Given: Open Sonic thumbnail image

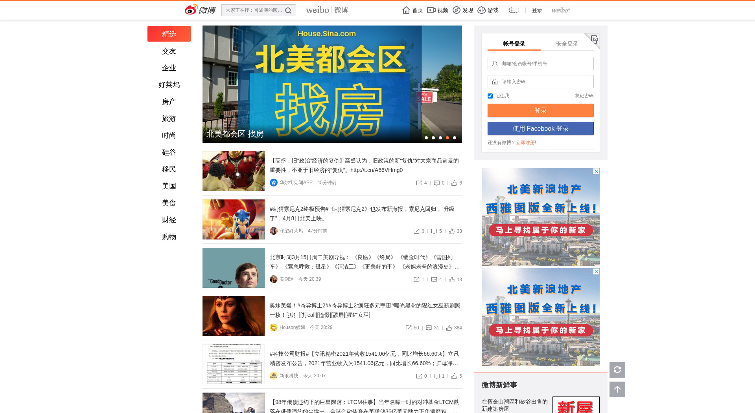Looking at the screenshot, I should coord(234,219).
